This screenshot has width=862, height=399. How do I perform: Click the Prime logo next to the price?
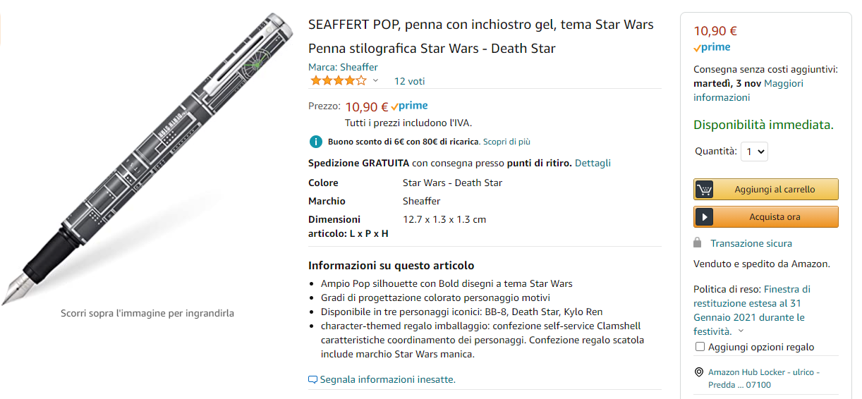coord(410,106)
